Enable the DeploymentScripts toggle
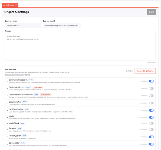 (151, 88)
